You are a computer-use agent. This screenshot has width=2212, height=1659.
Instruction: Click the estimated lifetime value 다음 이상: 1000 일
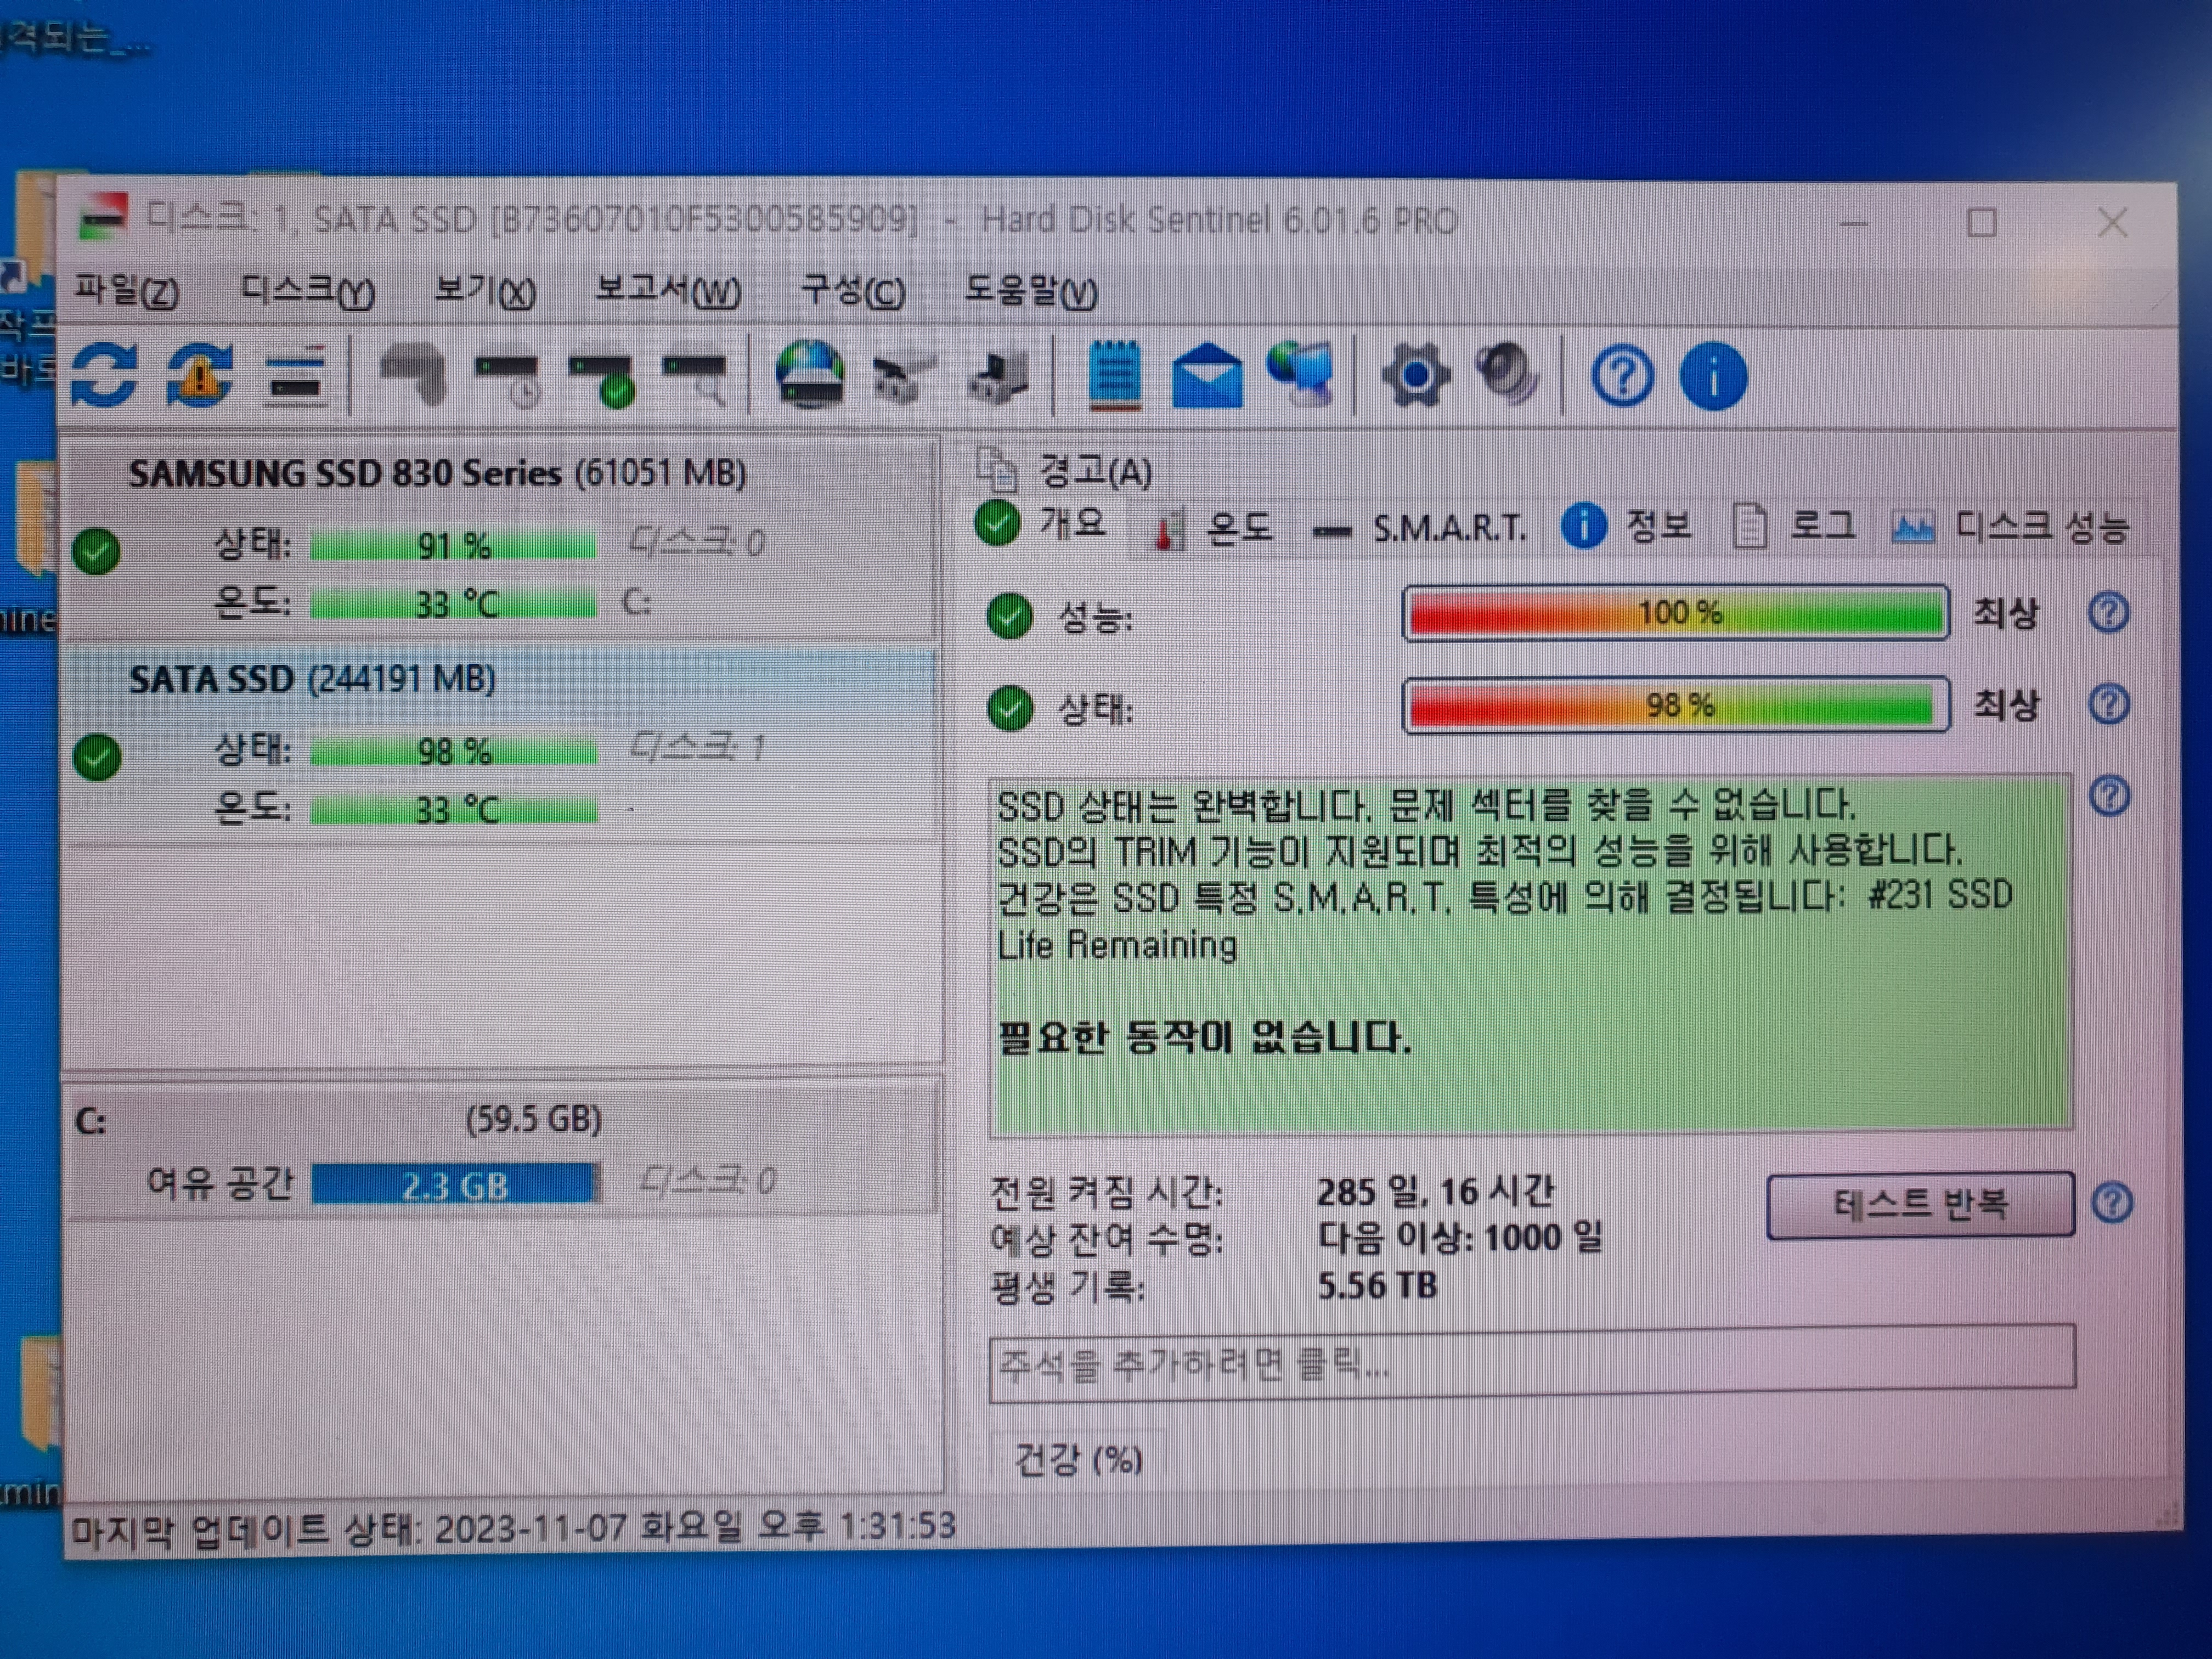pos(1459,1238)
